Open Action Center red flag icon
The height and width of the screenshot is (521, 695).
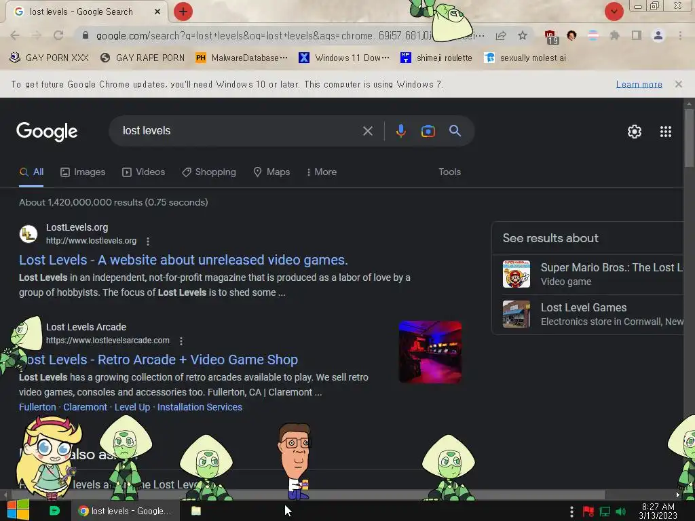click(588, 512)
